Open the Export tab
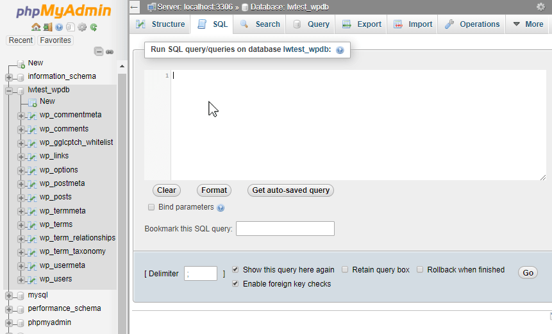Screen dimensions: 552x334 (x=361, y=24)
